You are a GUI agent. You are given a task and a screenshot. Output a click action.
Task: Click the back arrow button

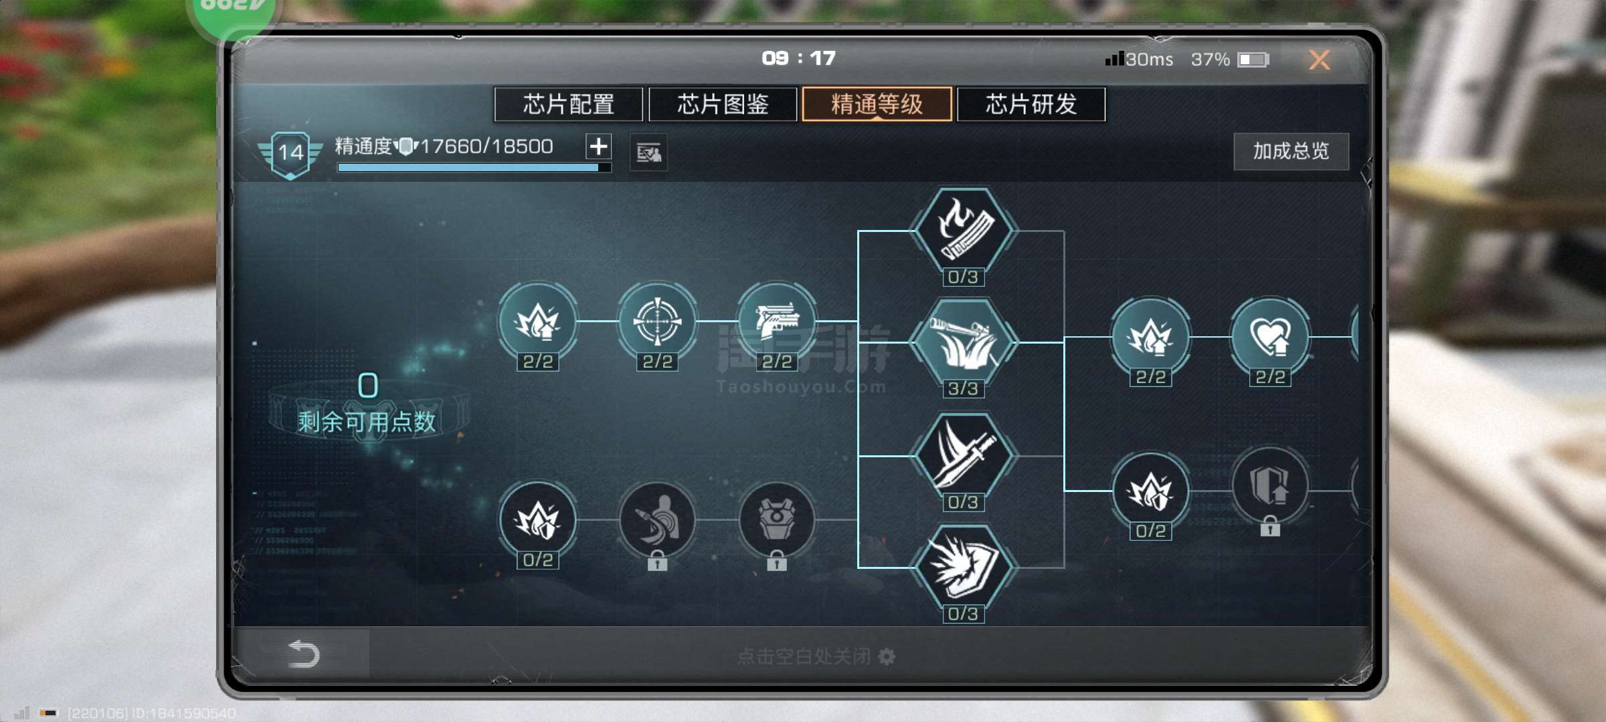[303, 653]
